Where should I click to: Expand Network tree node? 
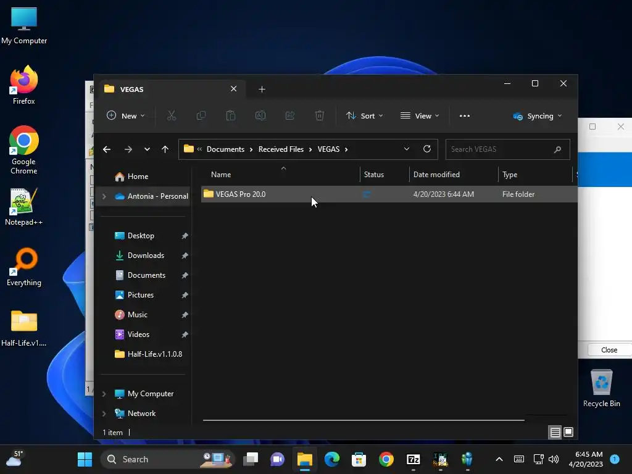[104, 414]
